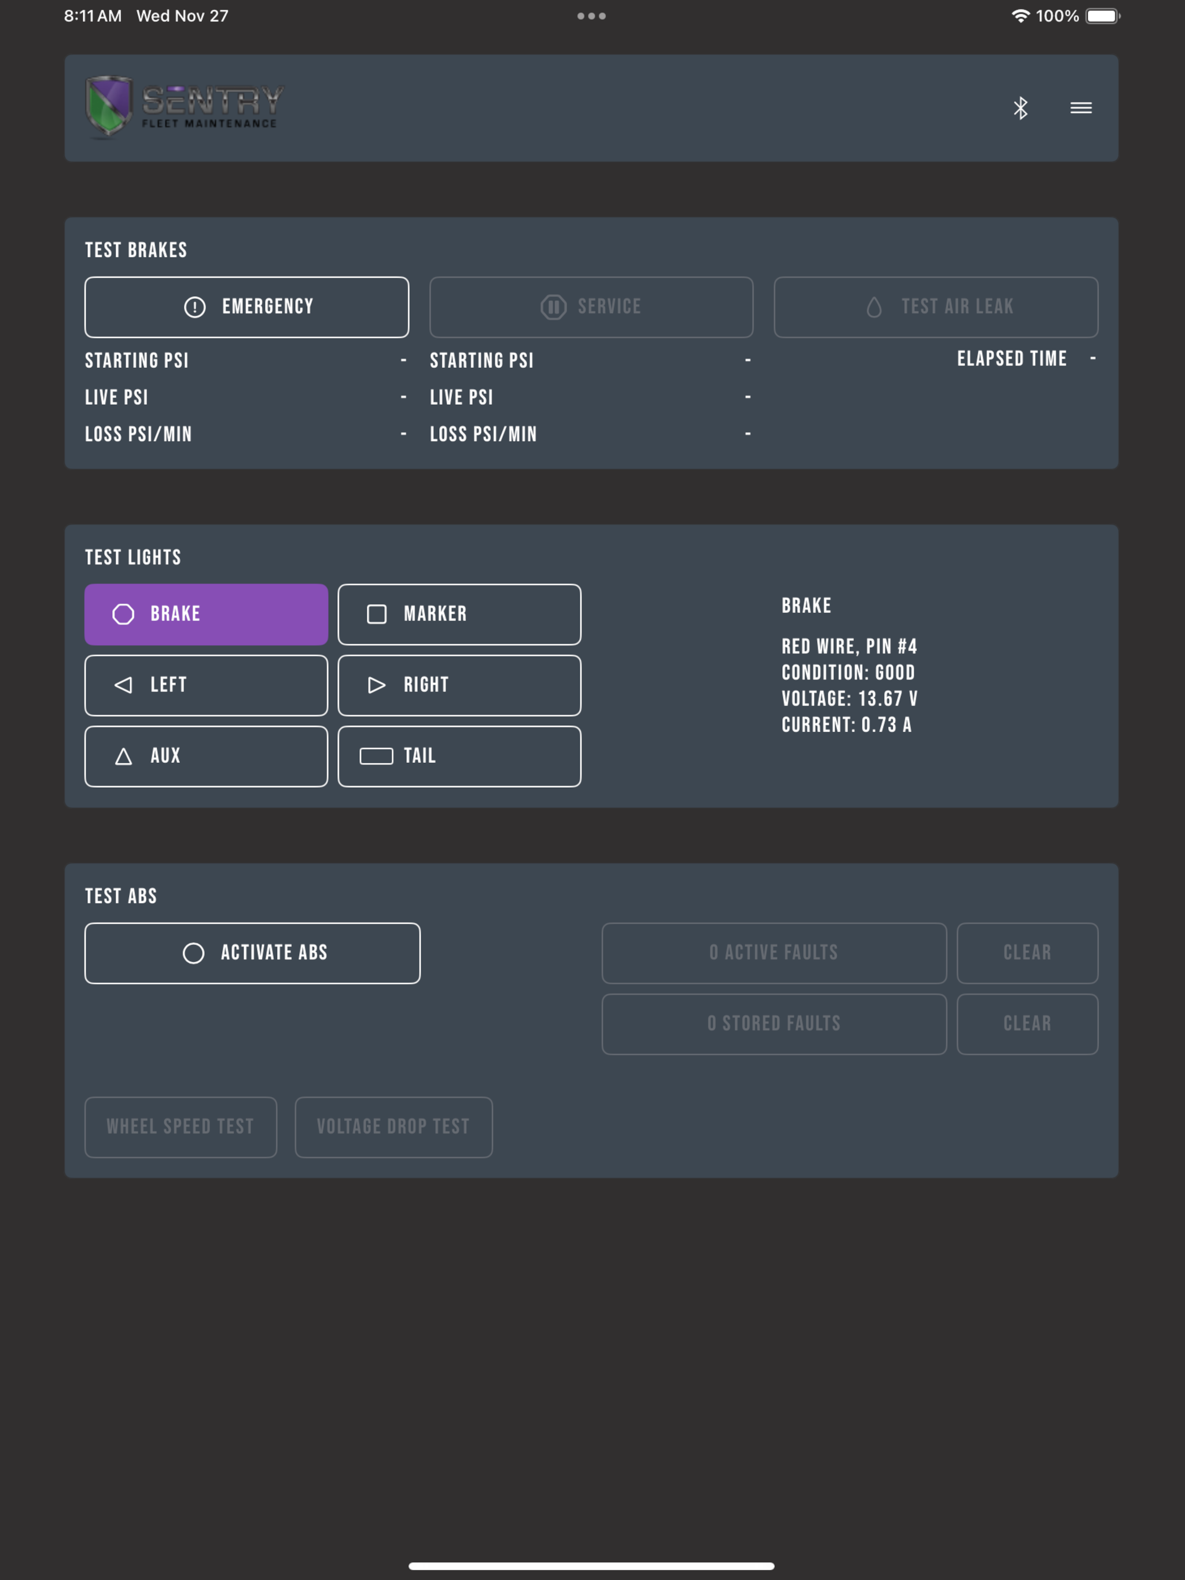Tap the 'Current: 0.73 A' reading
This screenshot has height=1580, width=1185.
click(847, 725)
